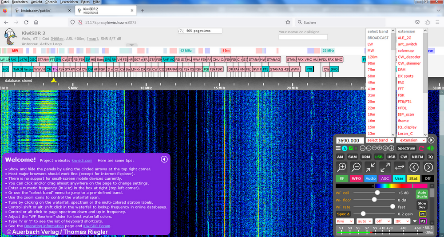Open Firefox Pocket icon
The image size is (444, 237).
click(417, 22)
